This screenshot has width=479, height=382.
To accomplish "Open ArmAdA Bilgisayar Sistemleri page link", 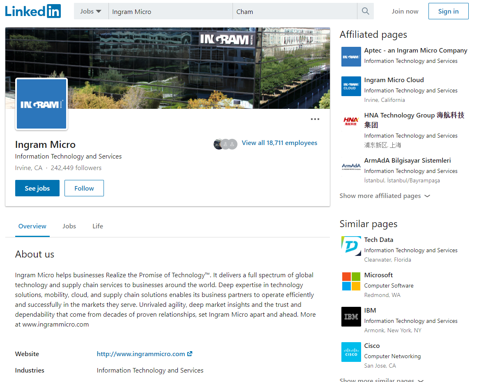I will coord(408,161).
